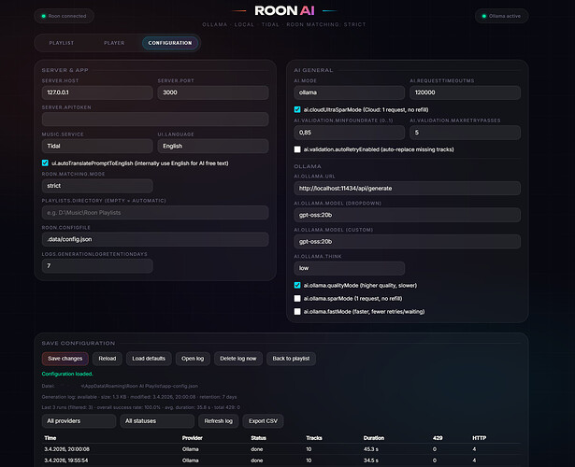Viewport: 575px width, 467px height.
Task: Open the ai.mode dropdown set to ollama
Action: click(x=349, y=92)
